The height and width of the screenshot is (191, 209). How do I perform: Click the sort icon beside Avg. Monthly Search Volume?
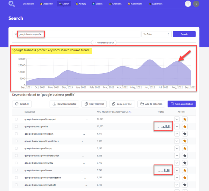click(x=130, y=112)
